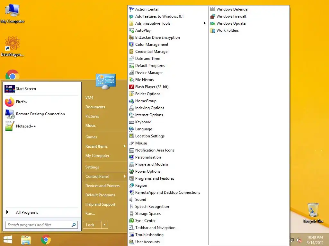
Task: Click the HomeGroup icon
Action: coord(131,101)
